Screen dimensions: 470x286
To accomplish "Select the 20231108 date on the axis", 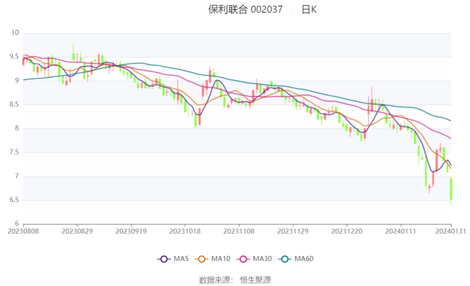I will pos(239,230).
